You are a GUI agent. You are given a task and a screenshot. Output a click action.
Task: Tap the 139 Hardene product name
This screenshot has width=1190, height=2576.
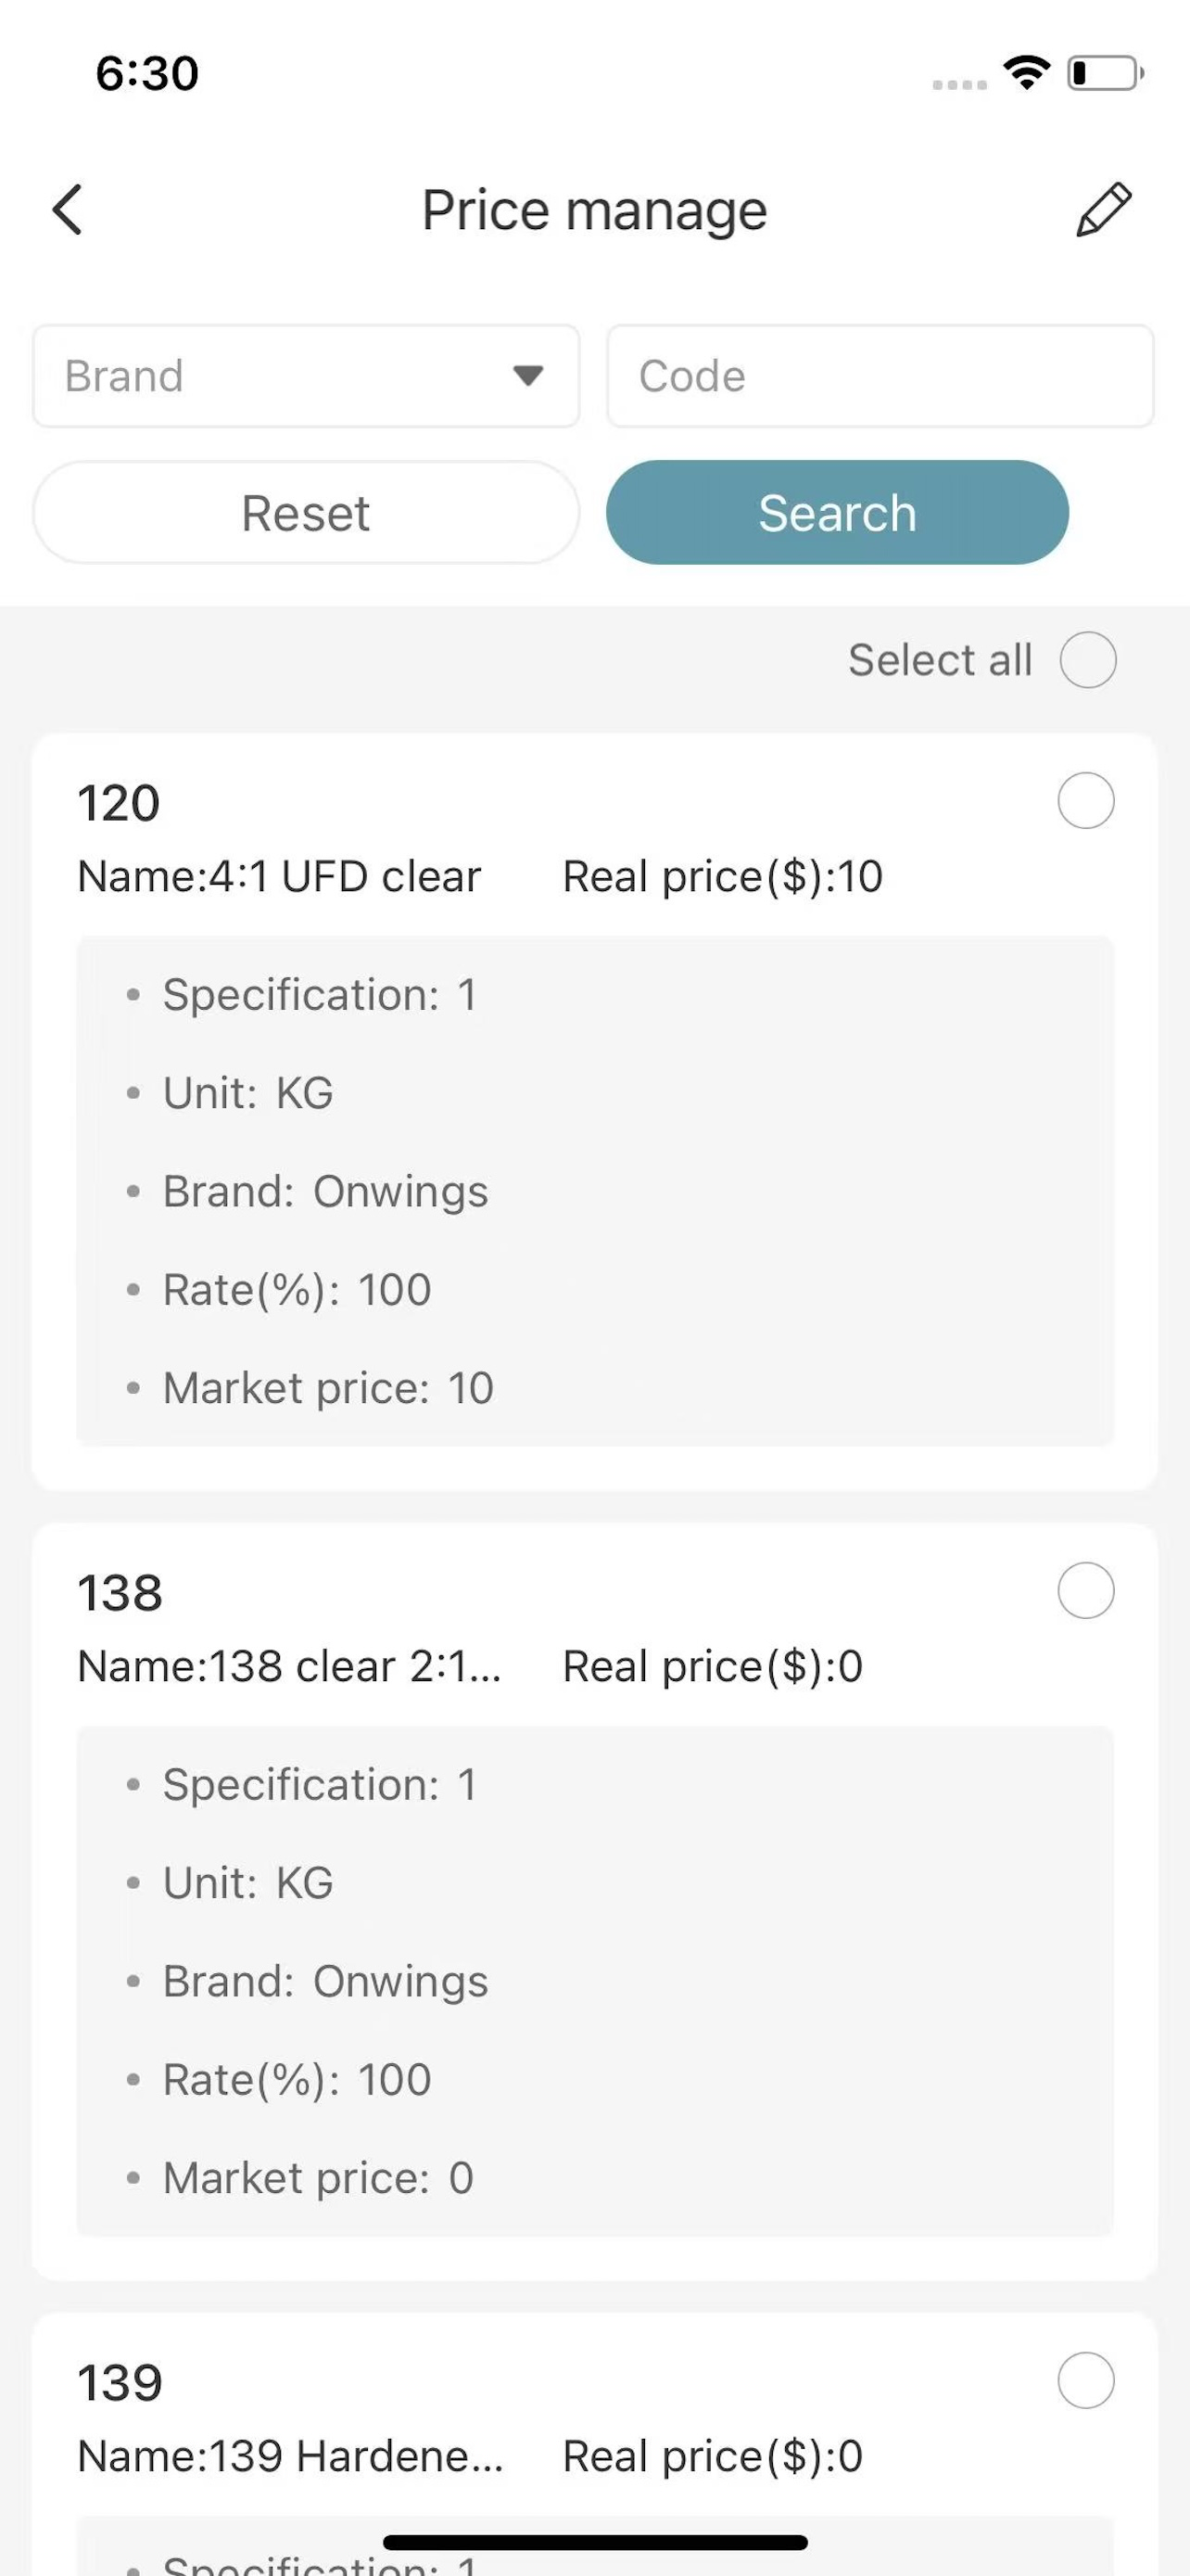pyautogui.click(x=291, y=2456)
